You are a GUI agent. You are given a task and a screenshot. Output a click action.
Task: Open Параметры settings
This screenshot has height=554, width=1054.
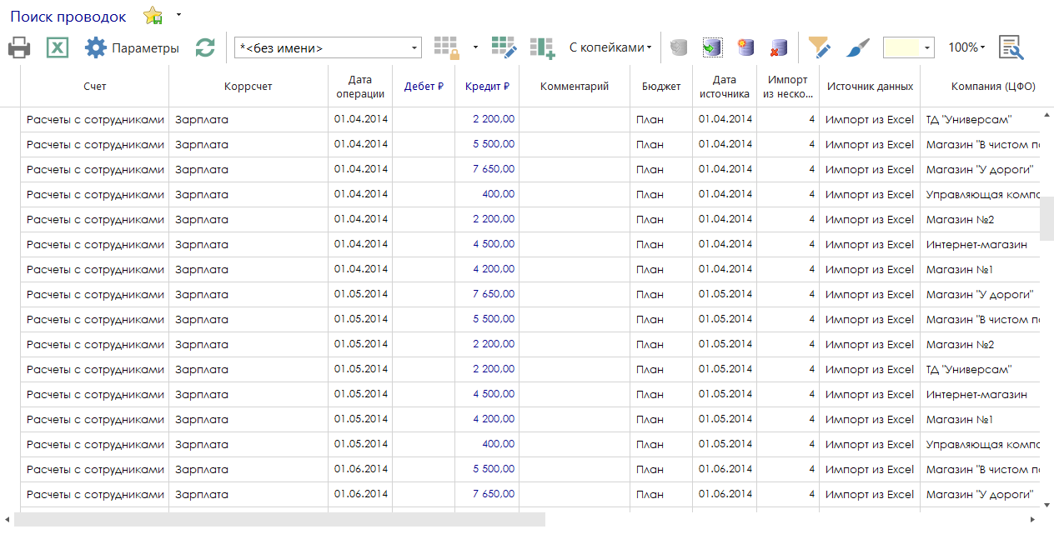click(132, 47)
